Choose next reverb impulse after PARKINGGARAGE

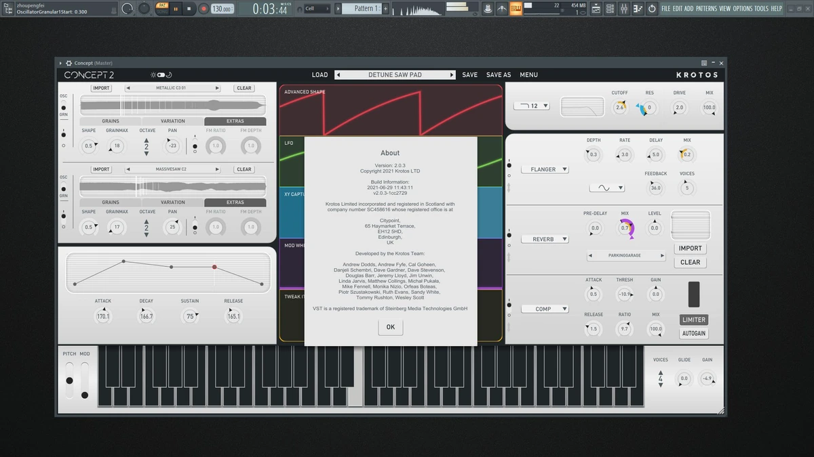point(663,256)
